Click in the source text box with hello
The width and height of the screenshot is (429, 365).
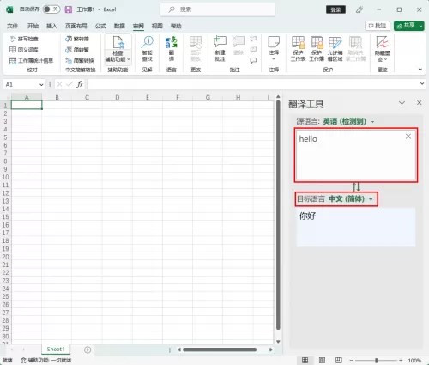coord(356,155)
